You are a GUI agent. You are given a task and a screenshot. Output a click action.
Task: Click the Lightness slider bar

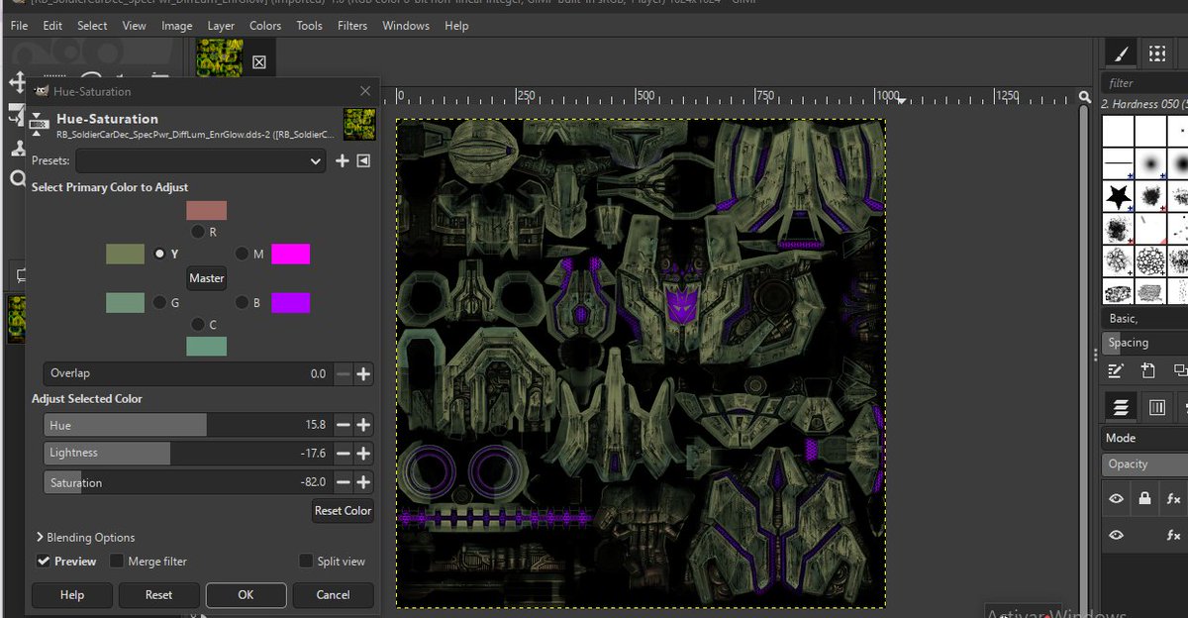pos(186,453)
